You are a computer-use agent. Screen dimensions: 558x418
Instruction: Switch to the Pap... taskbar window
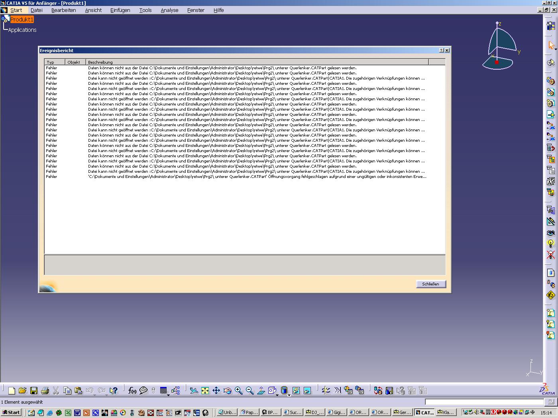click(x=249, y=412)
